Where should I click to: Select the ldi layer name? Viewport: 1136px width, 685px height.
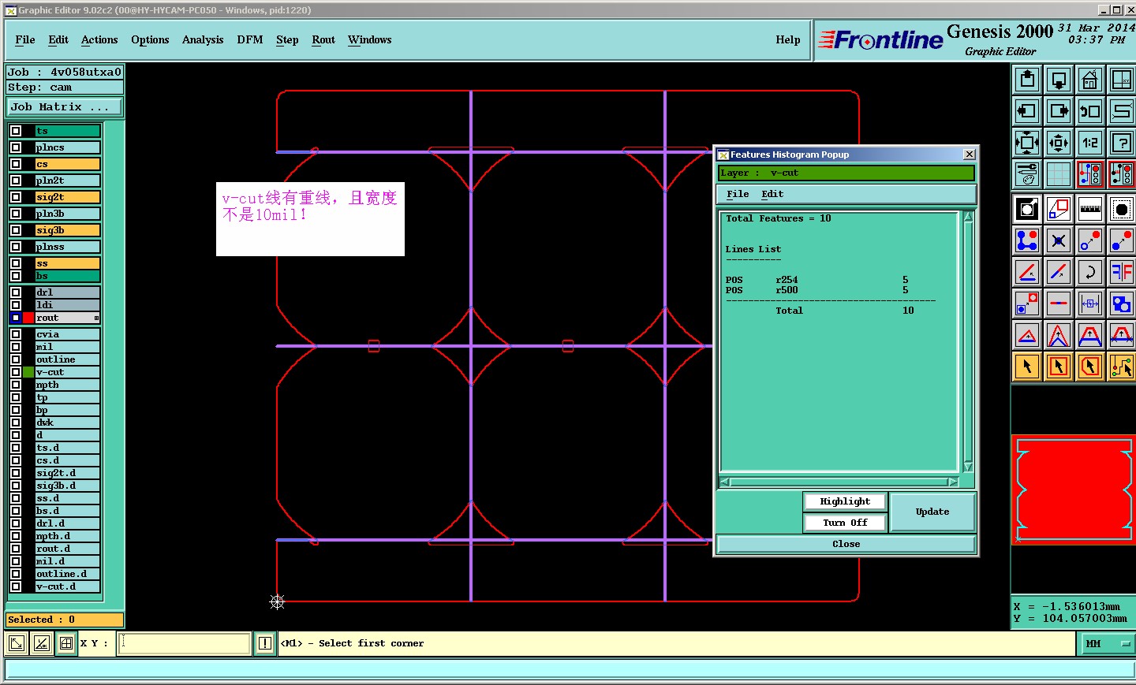pyautogui.click(x=68, y=305)
